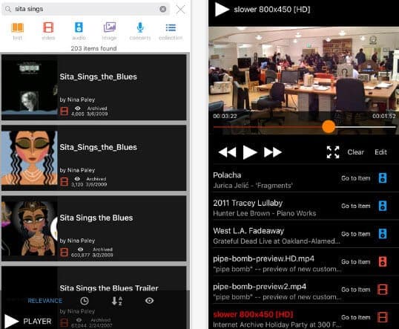Open the PLAYER panel
Screen dimensions: 399x329
click(28, 321)
